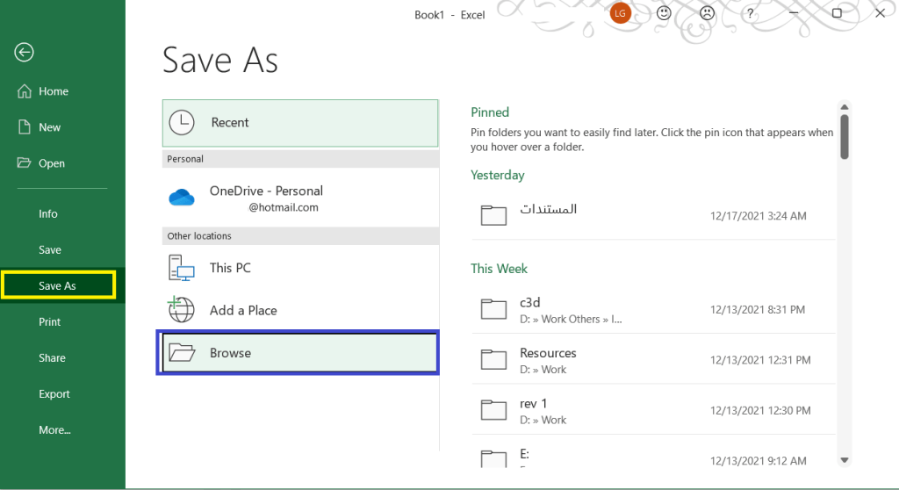
Task: Click the LG user account avatar
Action: click(x=620, y=13)
